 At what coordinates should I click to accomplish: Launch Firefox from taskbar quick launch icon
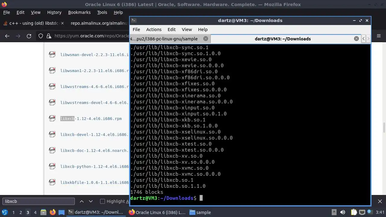(52, 212)
